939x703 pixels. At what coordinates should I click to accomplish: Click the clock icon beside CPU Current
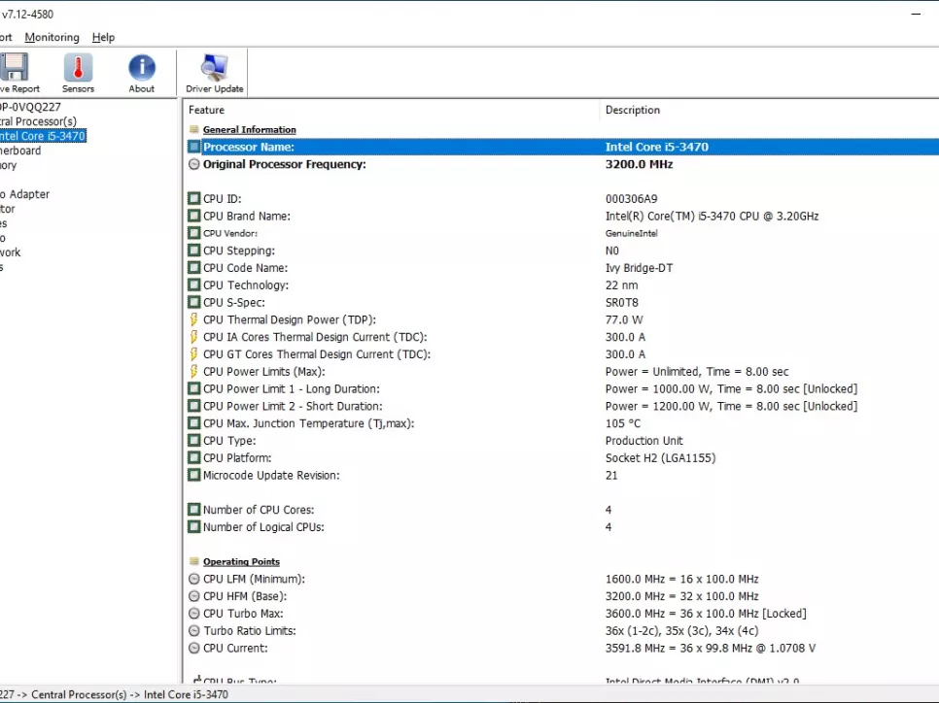click(194, 648)
